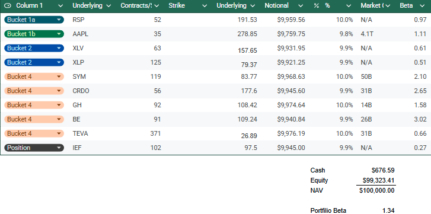
Task: Open the Bucket 4 chip in GH row
Action: click(x=34, y=105)
